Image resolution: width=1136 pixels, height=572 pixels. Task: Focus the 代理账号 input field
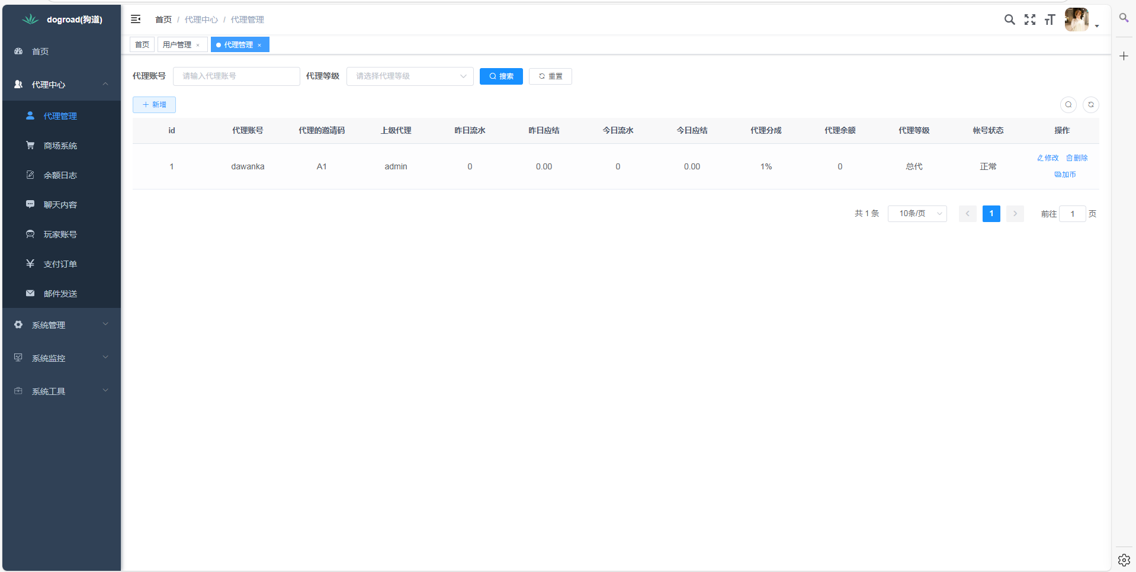(x=236, y=76)
